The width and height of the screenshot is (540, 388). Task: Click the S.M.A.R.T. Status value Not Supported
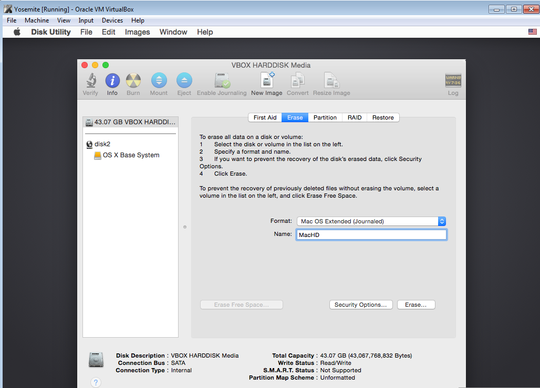340,371
